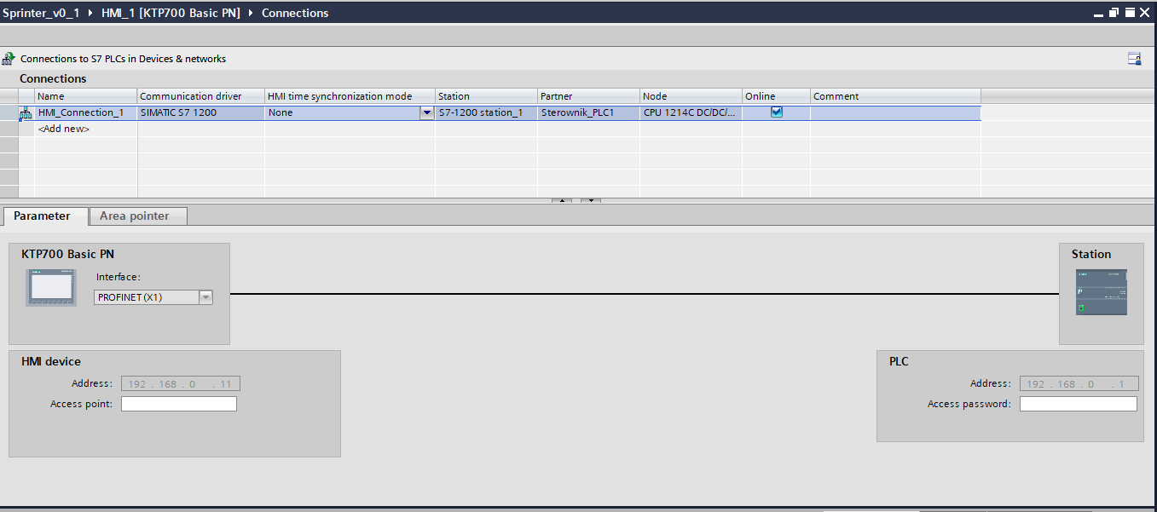Click the Comment cell of HMI_Connection_1
The height and width of the screenshot is (512, 1157).
(x=895, y=112)
